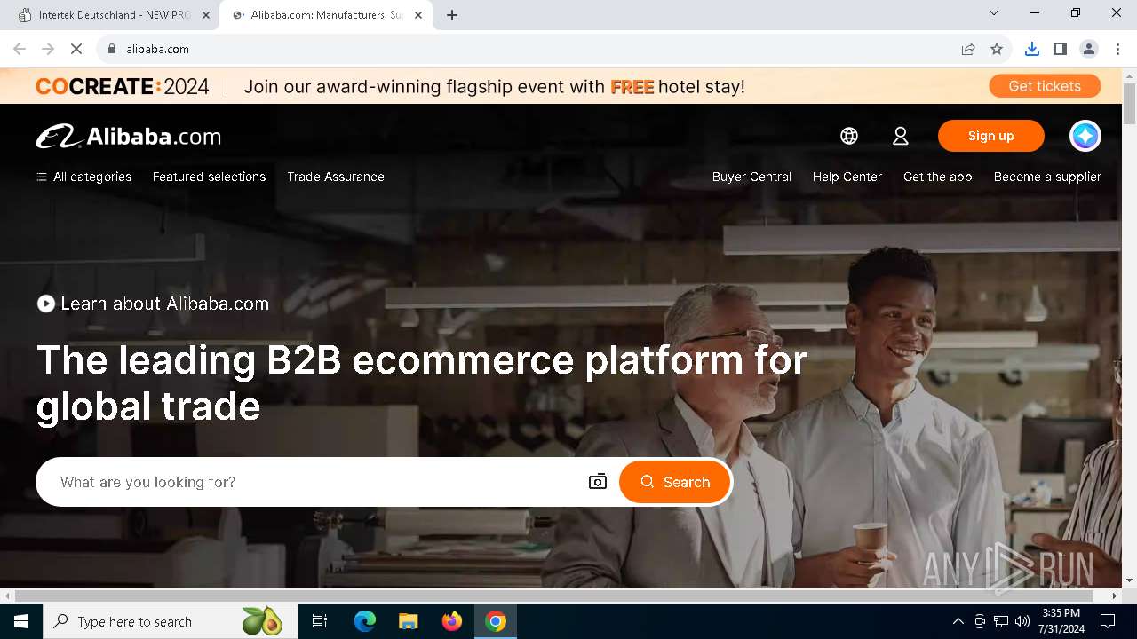This screenshot has width=1137, height=639.
Task: Close the Alibaba.com tab
Action: point(418,15)
